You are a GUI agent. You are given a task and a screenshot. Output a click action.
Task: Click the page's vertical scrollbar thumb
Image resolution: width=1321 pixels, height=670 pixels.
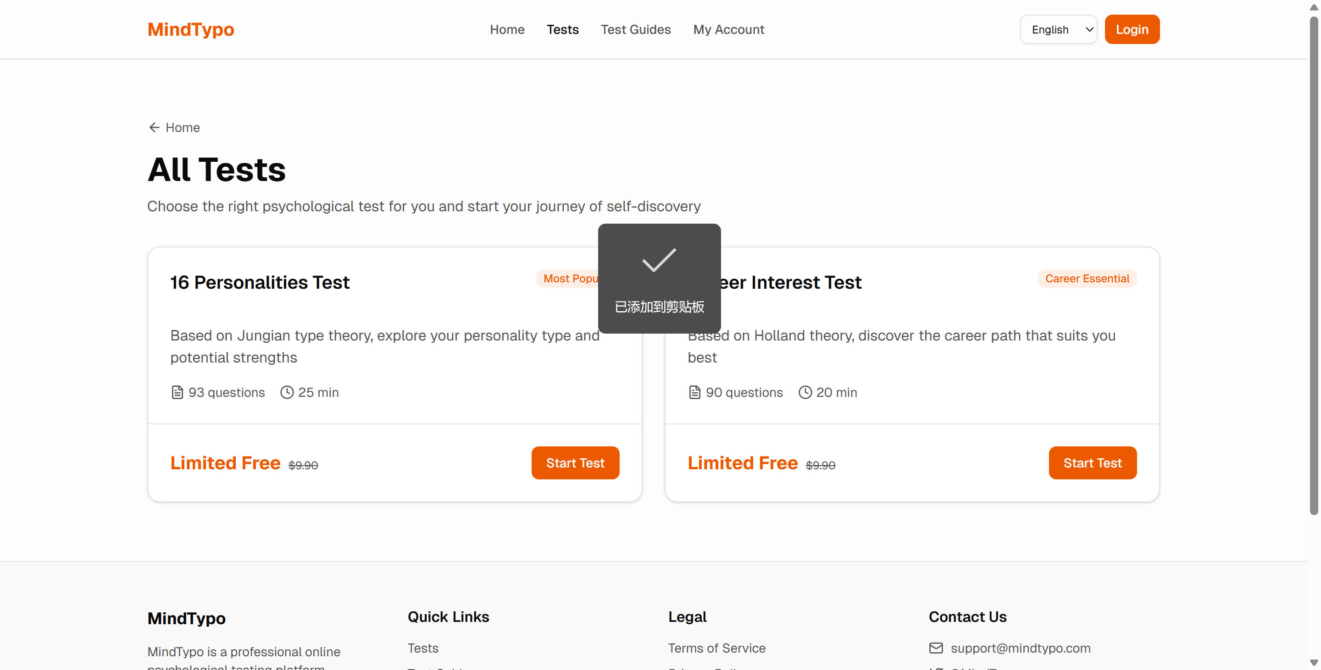[x=1313, y=265]
